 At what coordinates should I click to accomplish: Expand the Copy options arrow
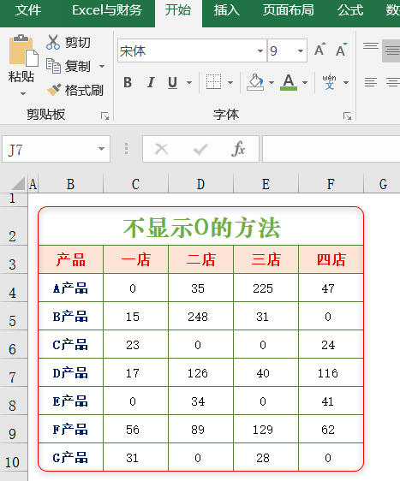(x=102, y=66)
